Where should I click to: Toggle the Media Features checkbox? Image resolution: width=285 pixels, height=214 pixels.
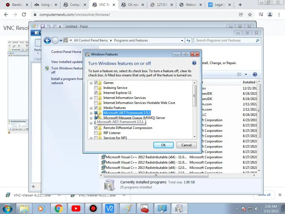pos(96,108)
